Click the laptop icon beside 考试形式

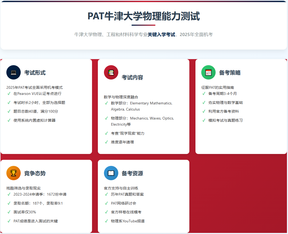pyautogui.click(x=14, y=72)
